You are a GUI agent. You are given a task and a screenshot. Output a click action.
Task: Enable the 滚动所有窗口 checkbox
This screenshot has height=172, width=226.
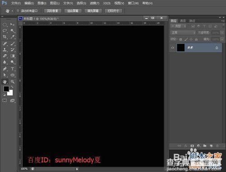click(x=18, y=11)
